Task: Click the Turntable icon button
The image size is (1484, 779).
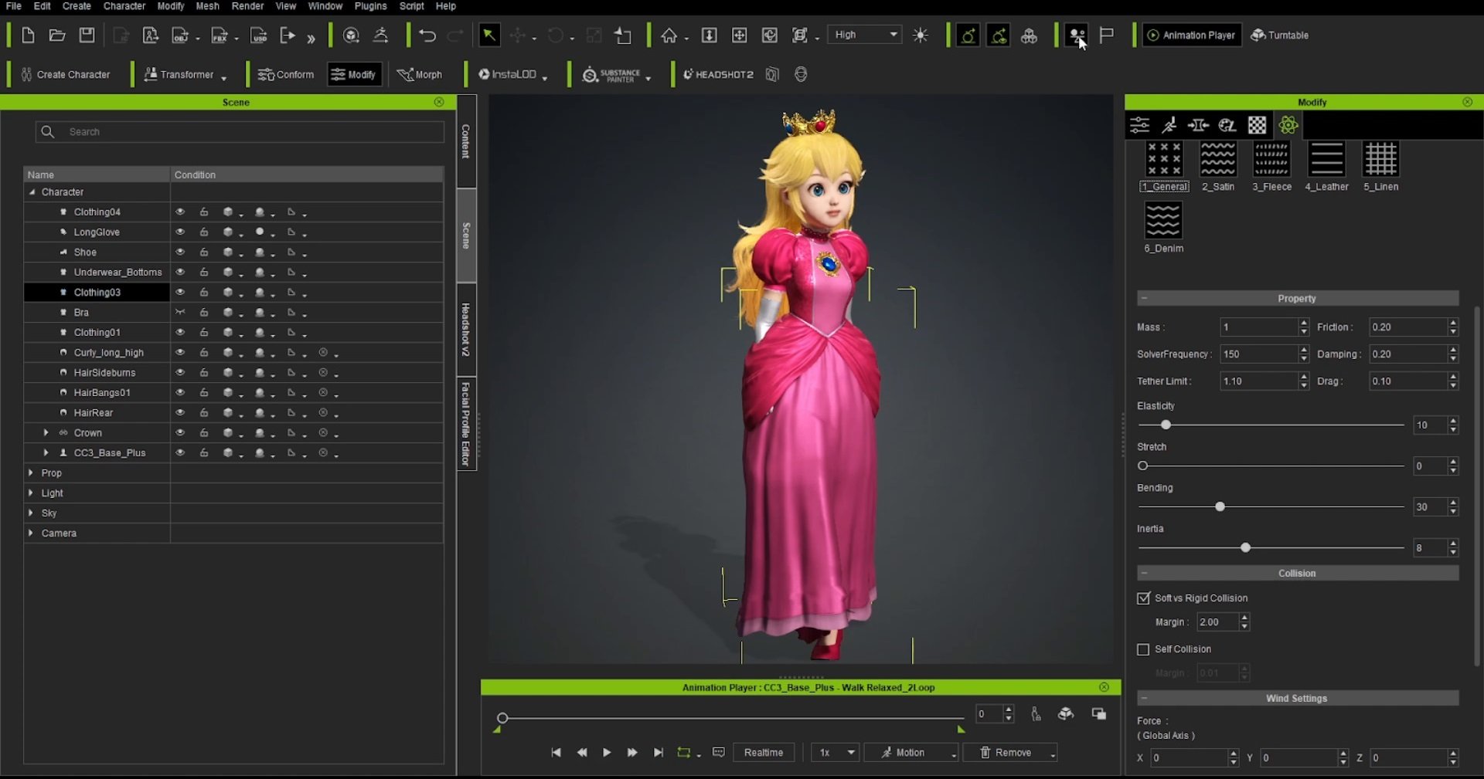Action: click(1279, 36)
